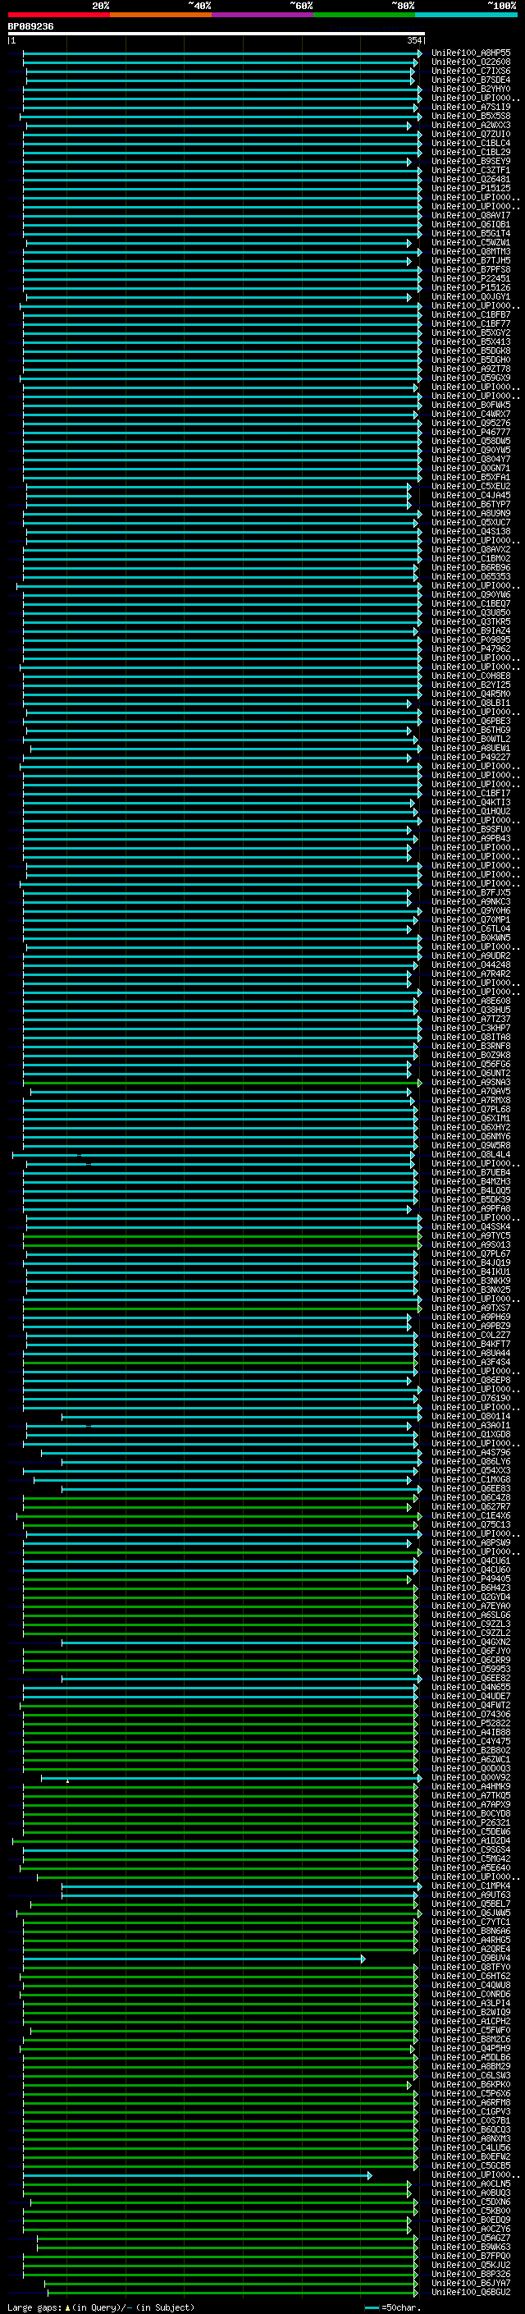
Task: Select hit label UniRef100_B0ED09
Action: [471, 2220]
